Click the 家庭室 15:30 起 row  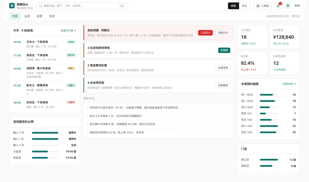click(45, 158)
